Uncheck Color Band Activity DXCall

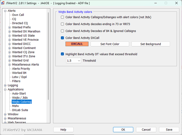[62, 38]
